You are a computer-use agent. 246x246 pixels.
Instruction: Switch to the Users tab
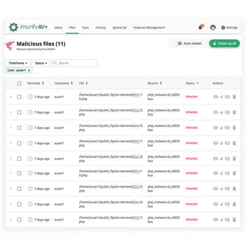58,27
